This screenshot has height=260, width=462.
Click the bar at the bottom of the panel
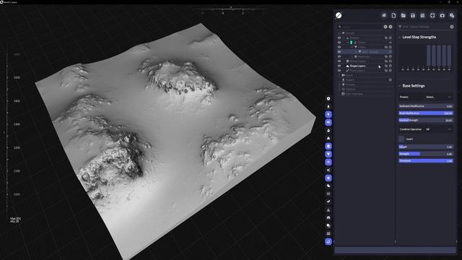click(x=395, y=251)
